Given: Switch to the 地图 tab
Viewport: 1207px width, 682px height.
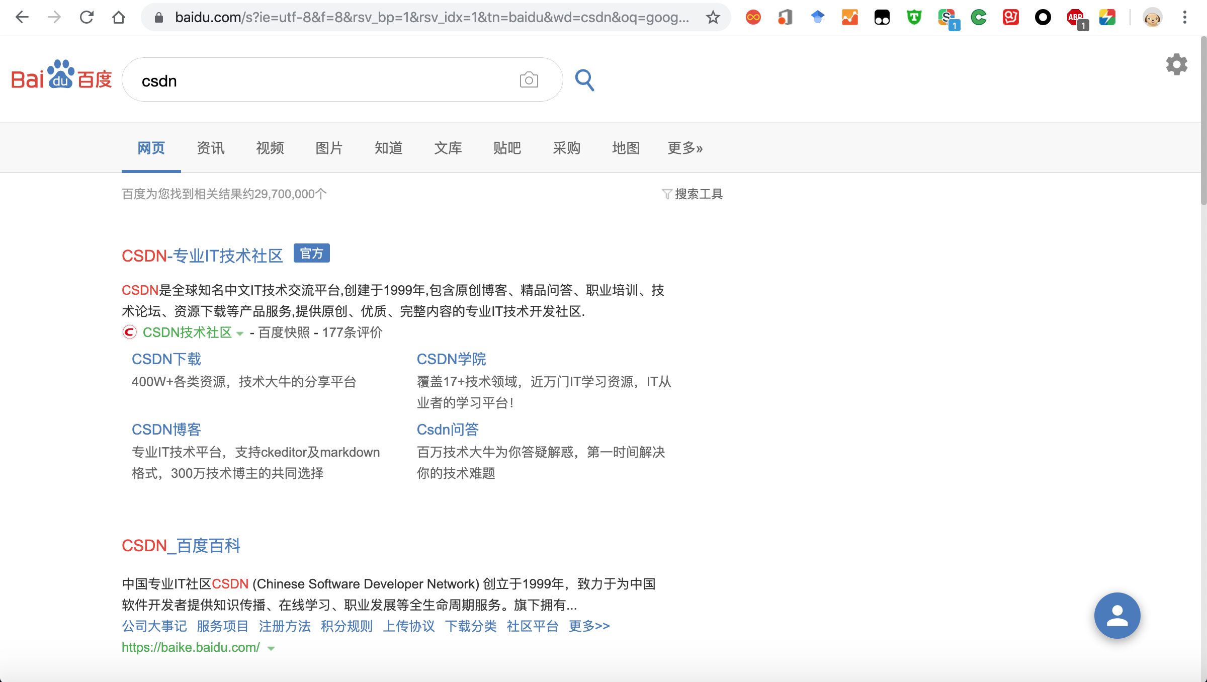Looking at the screenshot, I should 626,148.
